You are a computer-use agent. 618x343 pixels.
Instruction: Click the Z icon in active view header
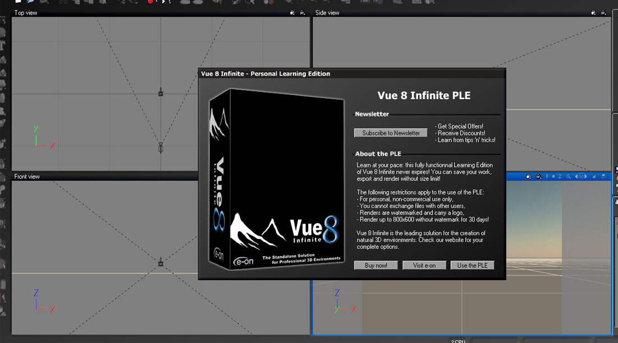click(x=560, y=177)
